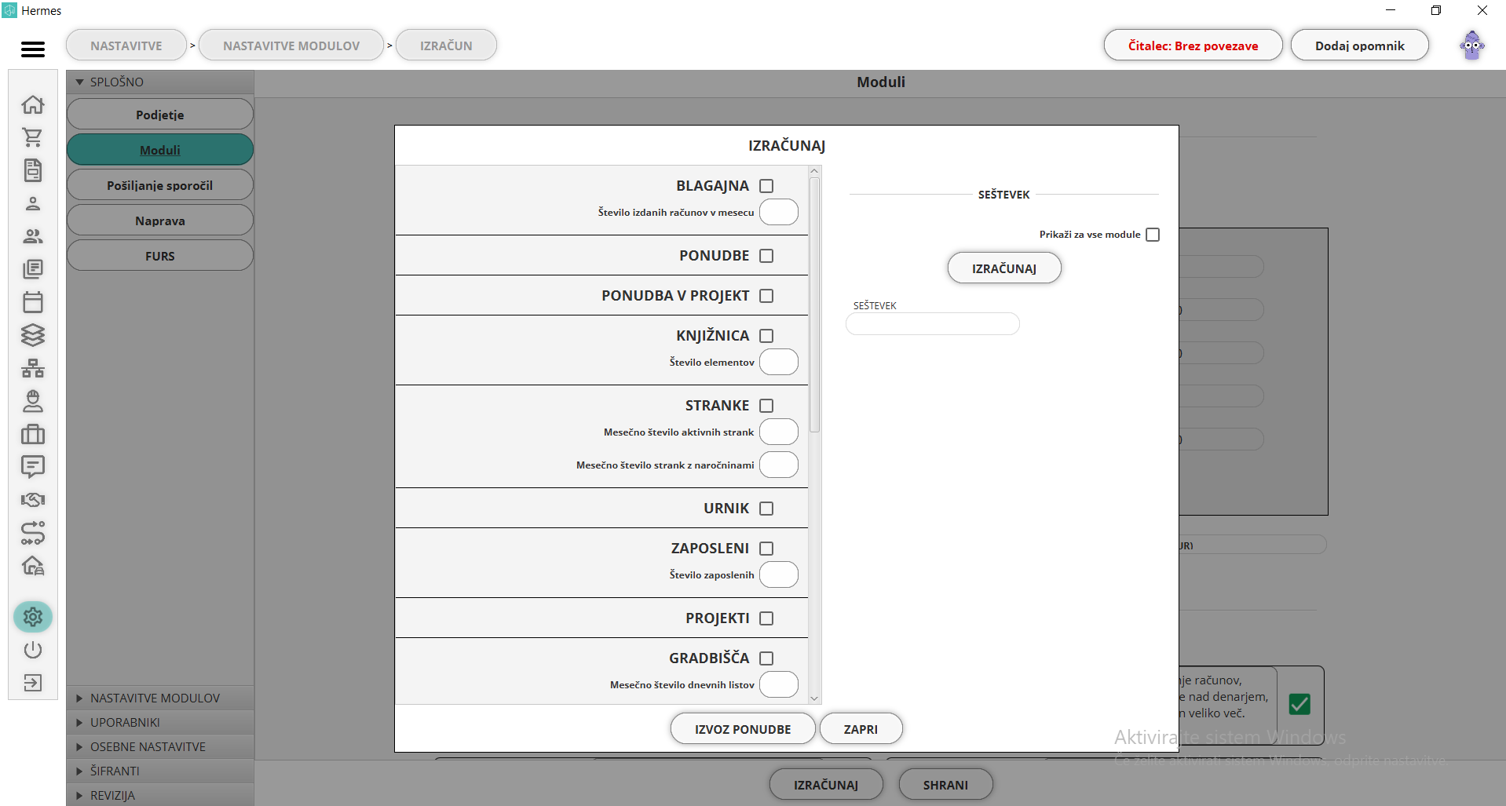Click the scrollbar down arrow in module list
The height and width of the screenshot is (806, 1506).
point(814,698)
